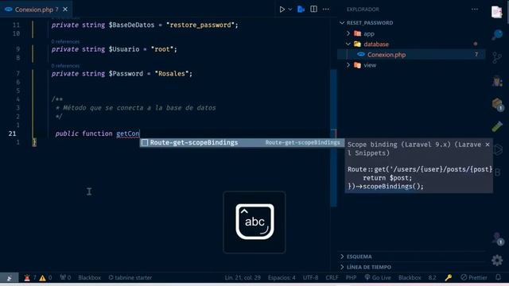The height and width of the screenshot is (286, 509).
Task: Click the key icon in status bar
Action: [x=449, y=277]
